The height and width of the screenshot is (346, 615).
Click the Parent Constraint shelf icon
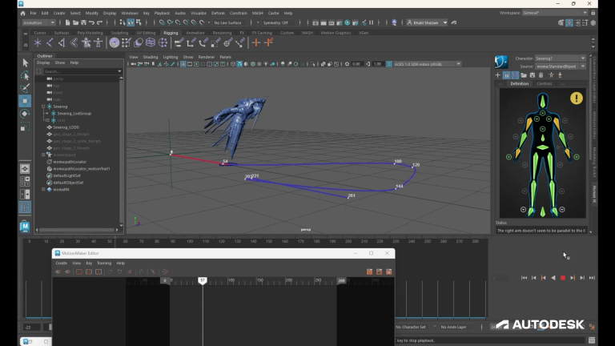[x=179, y=42]
